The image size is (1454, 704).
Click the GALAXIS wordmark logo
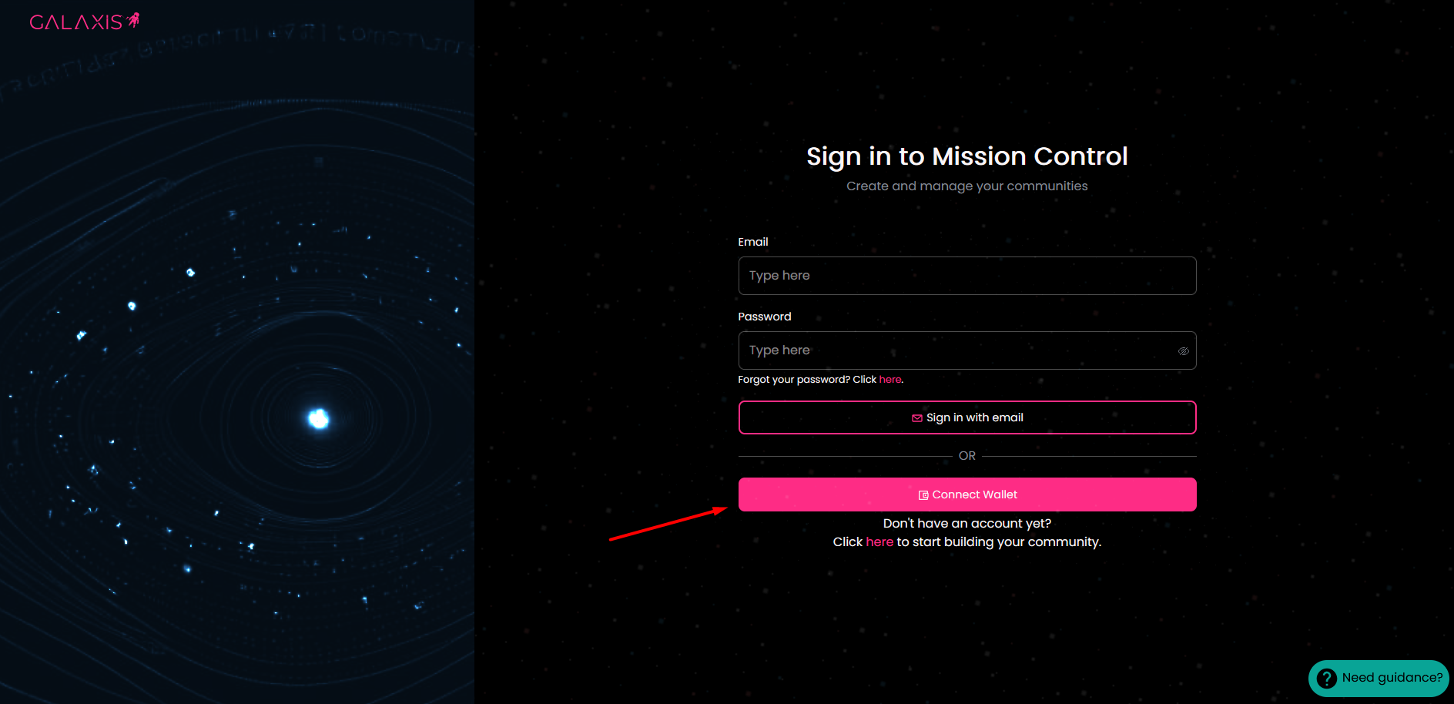coord(75,22)
